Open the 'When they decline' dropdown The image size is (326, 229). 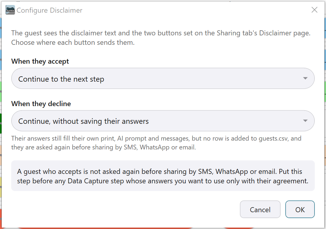click(x=163, y=121)
